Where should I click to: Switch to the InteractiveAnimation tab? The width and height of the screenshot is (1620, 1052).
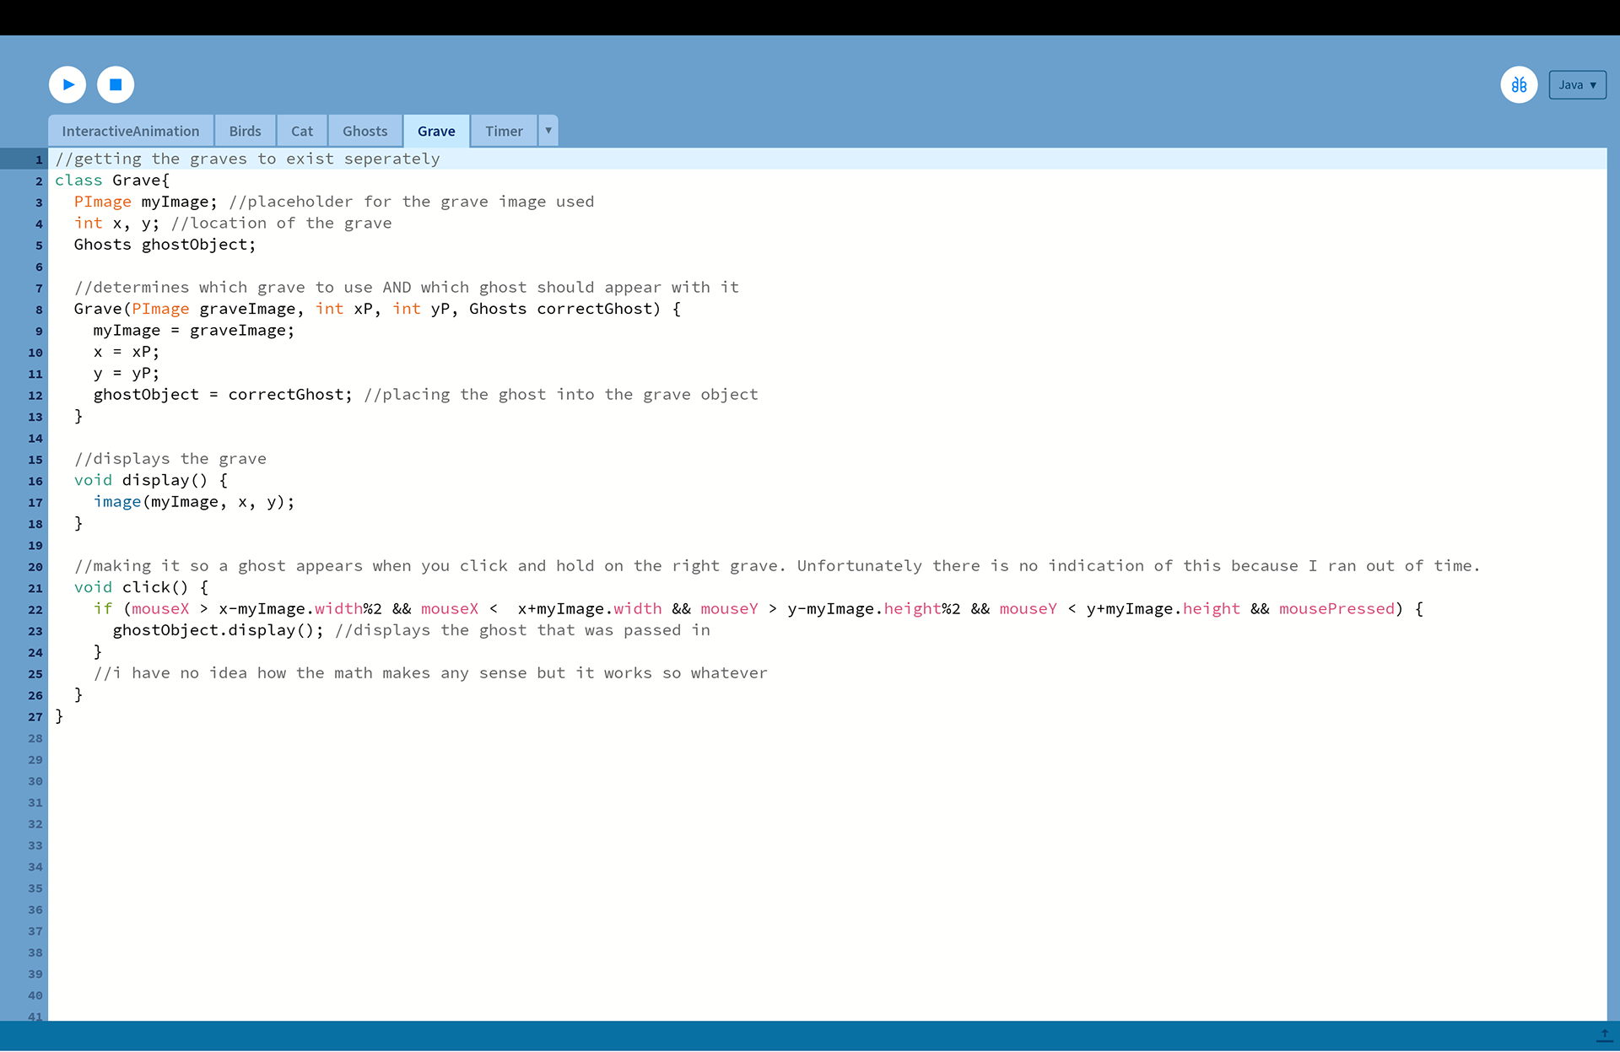click(131, 131)
